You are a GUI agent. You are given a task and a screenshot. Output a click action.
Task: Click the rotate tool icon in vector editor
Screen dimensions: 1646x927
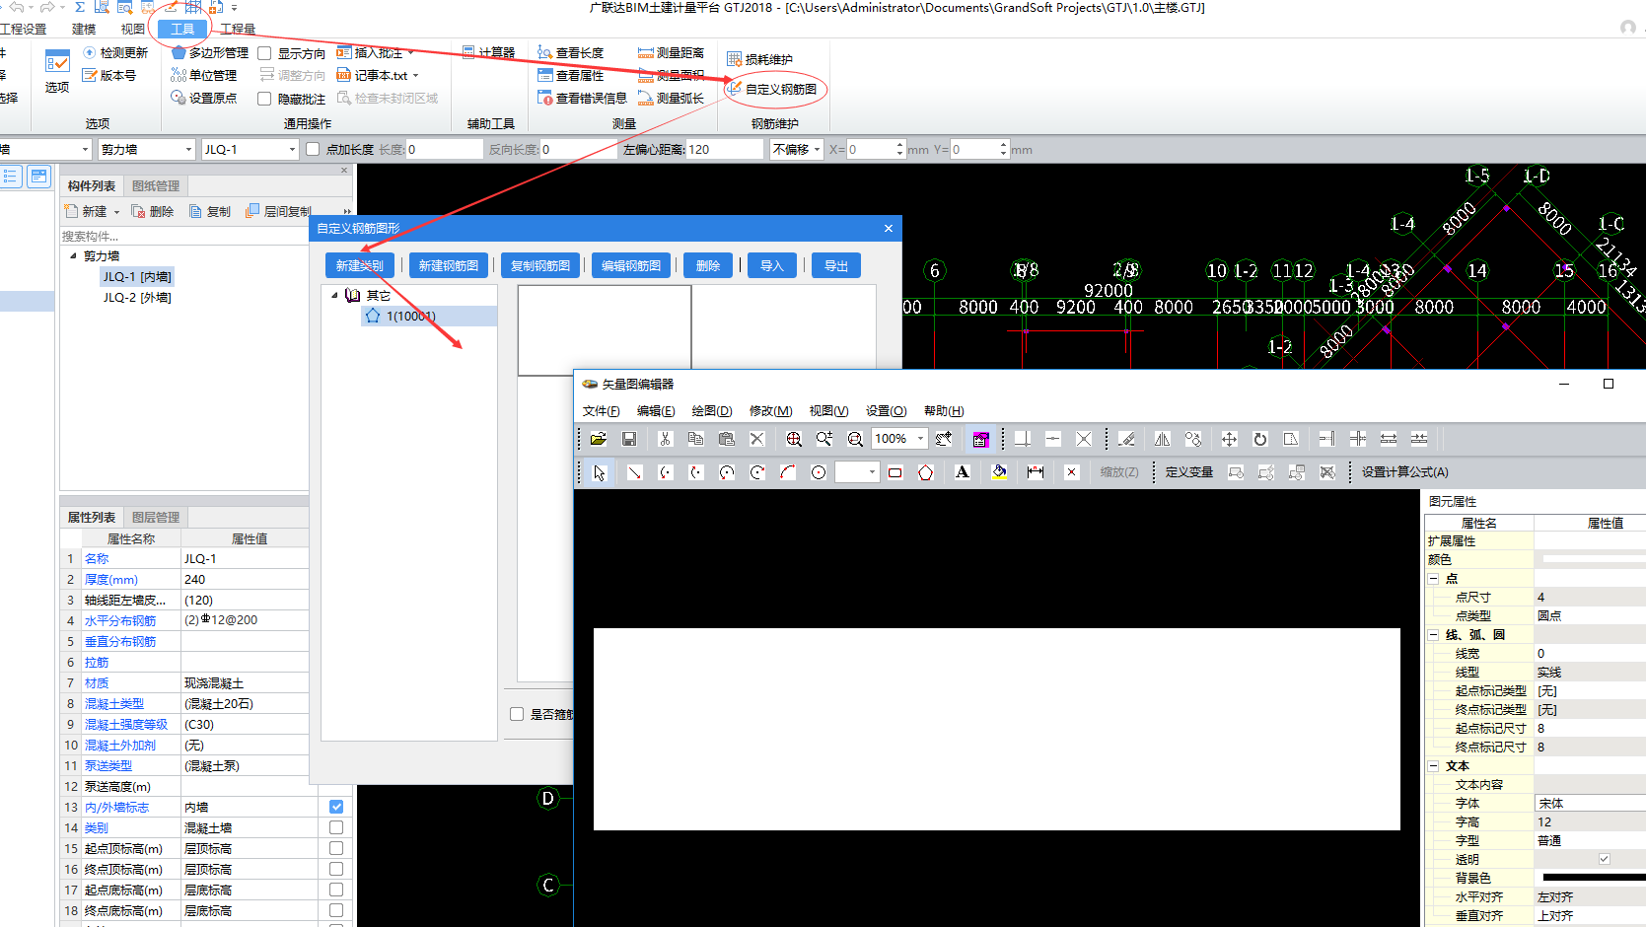tap(1259, 439)
